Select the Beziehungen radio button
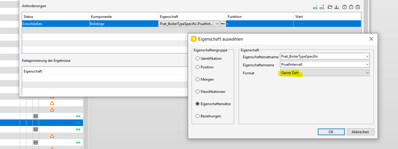This screenshot has width=398, height=149. [208, 116]
